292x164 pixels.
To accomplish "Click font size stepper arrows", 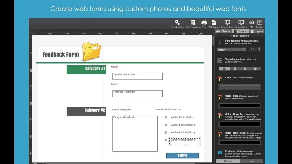I will [x=259, y=49].
